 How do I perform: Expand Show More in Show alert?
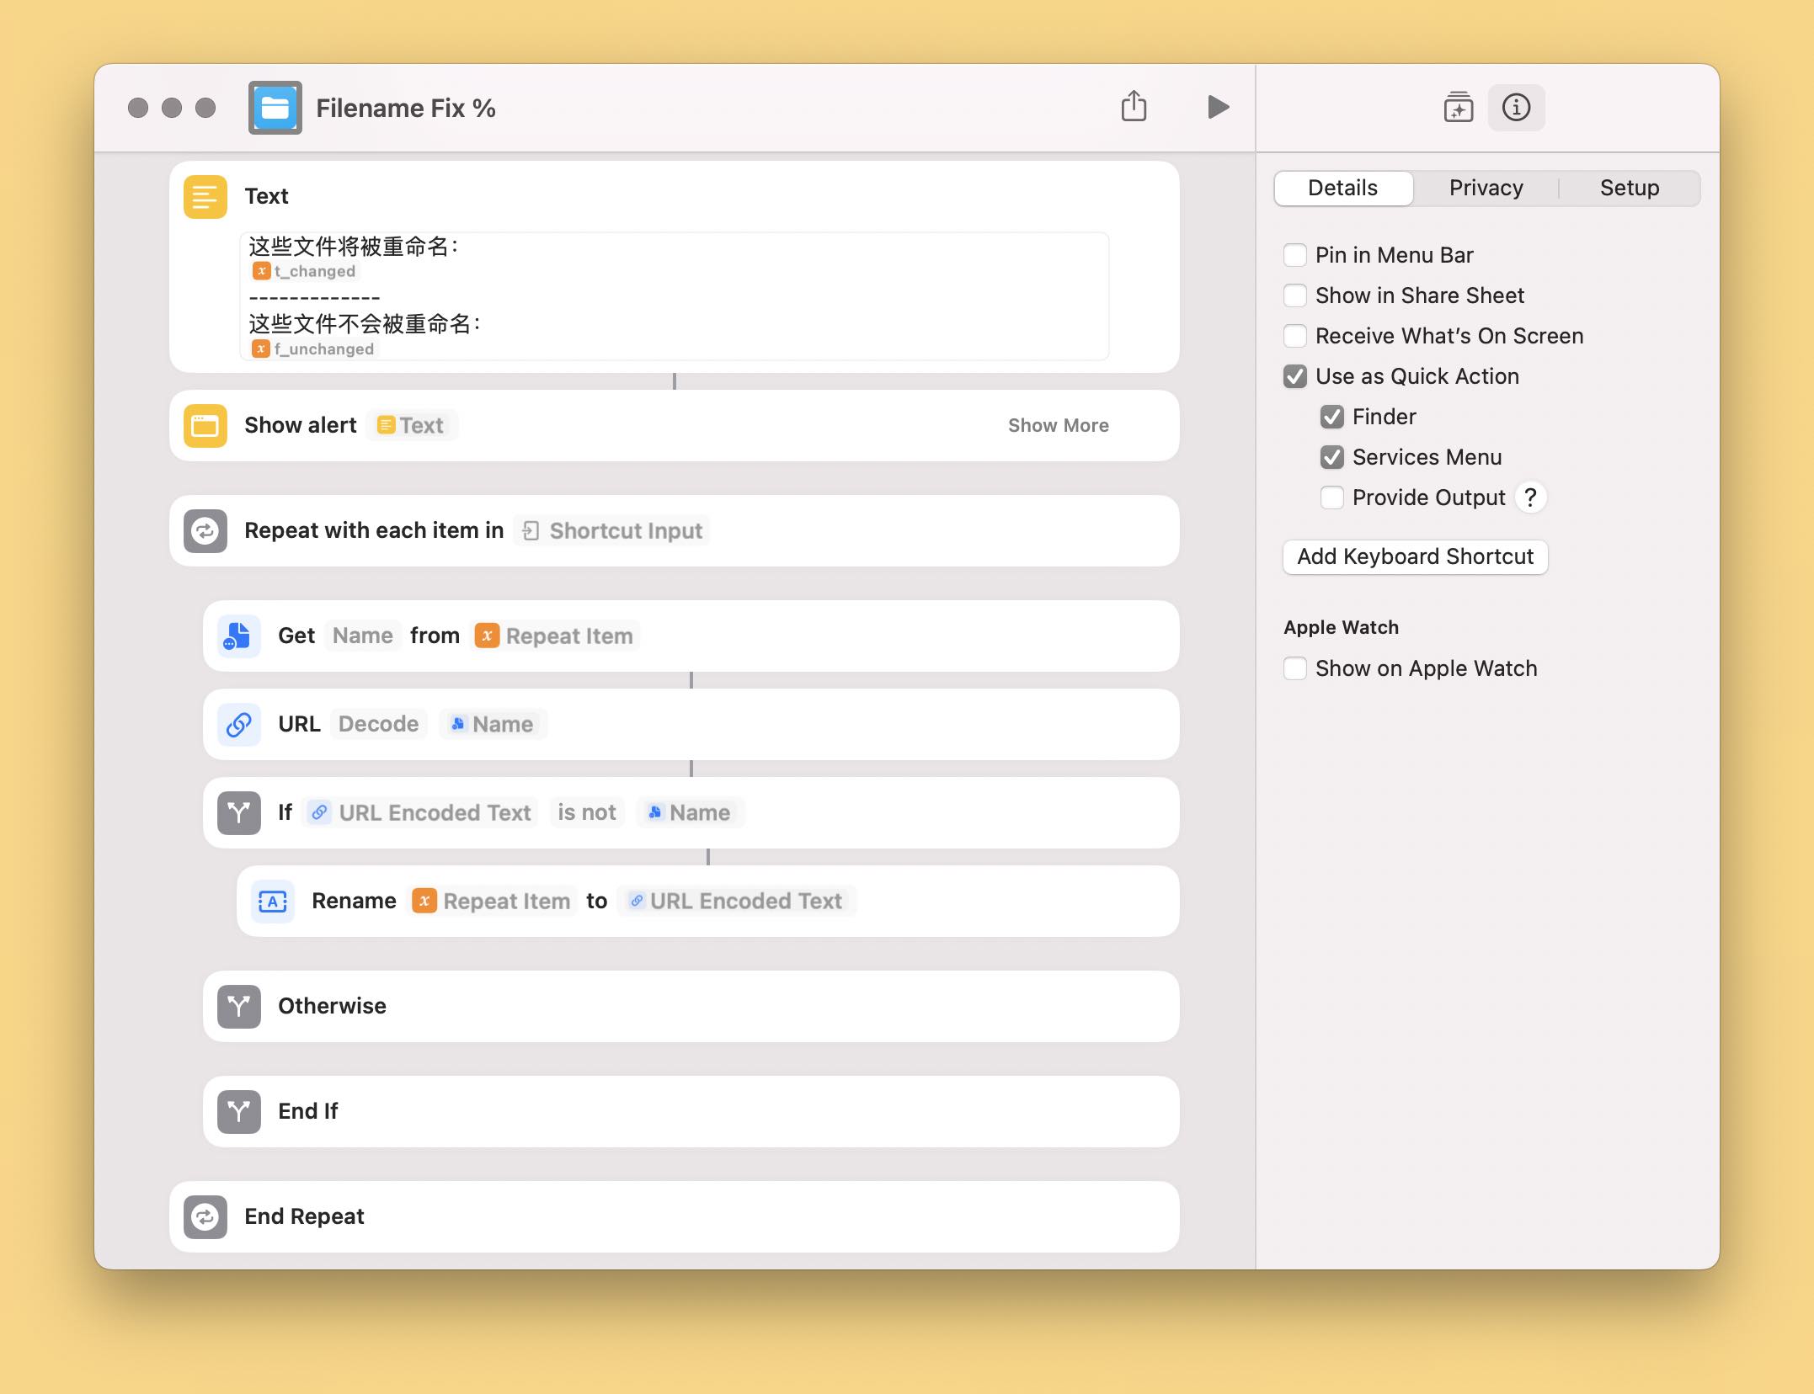pos(1058,425)
